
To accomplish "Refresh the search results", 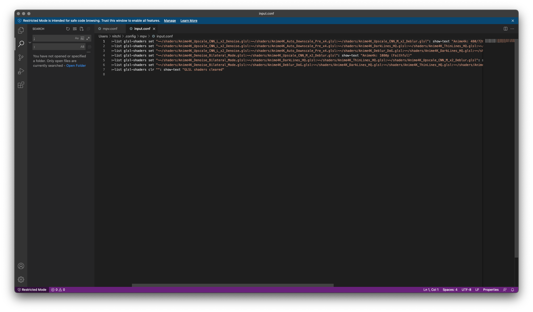I will click(68, 29).
